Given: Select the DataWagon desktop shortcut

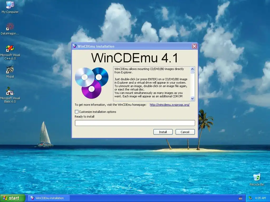Looking at the screenshot, I should point(10,28).
